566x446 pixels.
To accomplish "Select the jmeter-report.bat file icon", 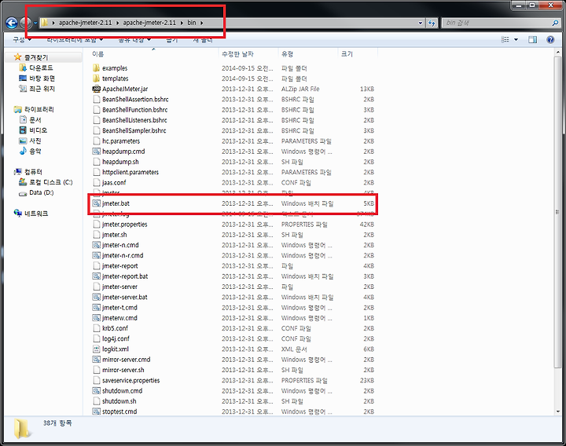I will 96,276.
